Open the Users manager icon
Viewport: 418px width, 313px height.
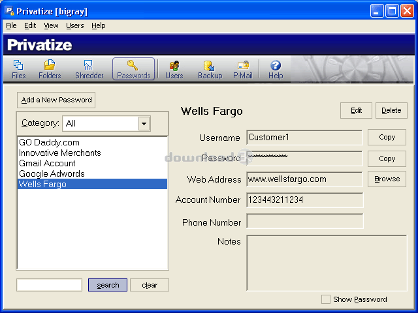click(x=174, y=69)
